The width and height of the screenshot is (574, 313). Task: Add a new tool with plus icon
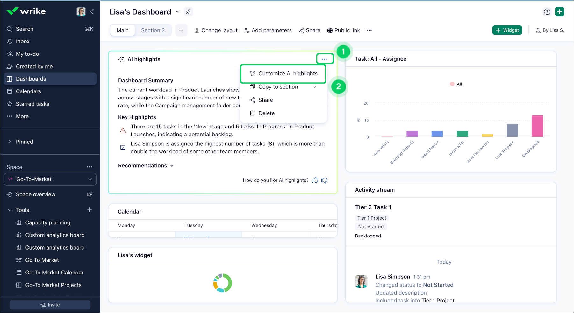[90, 210]
